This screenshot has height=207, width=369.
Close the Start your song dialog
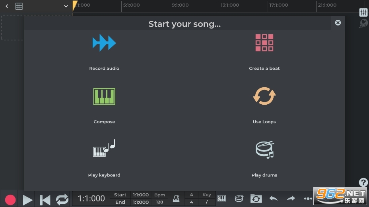(x=338, y=23)
